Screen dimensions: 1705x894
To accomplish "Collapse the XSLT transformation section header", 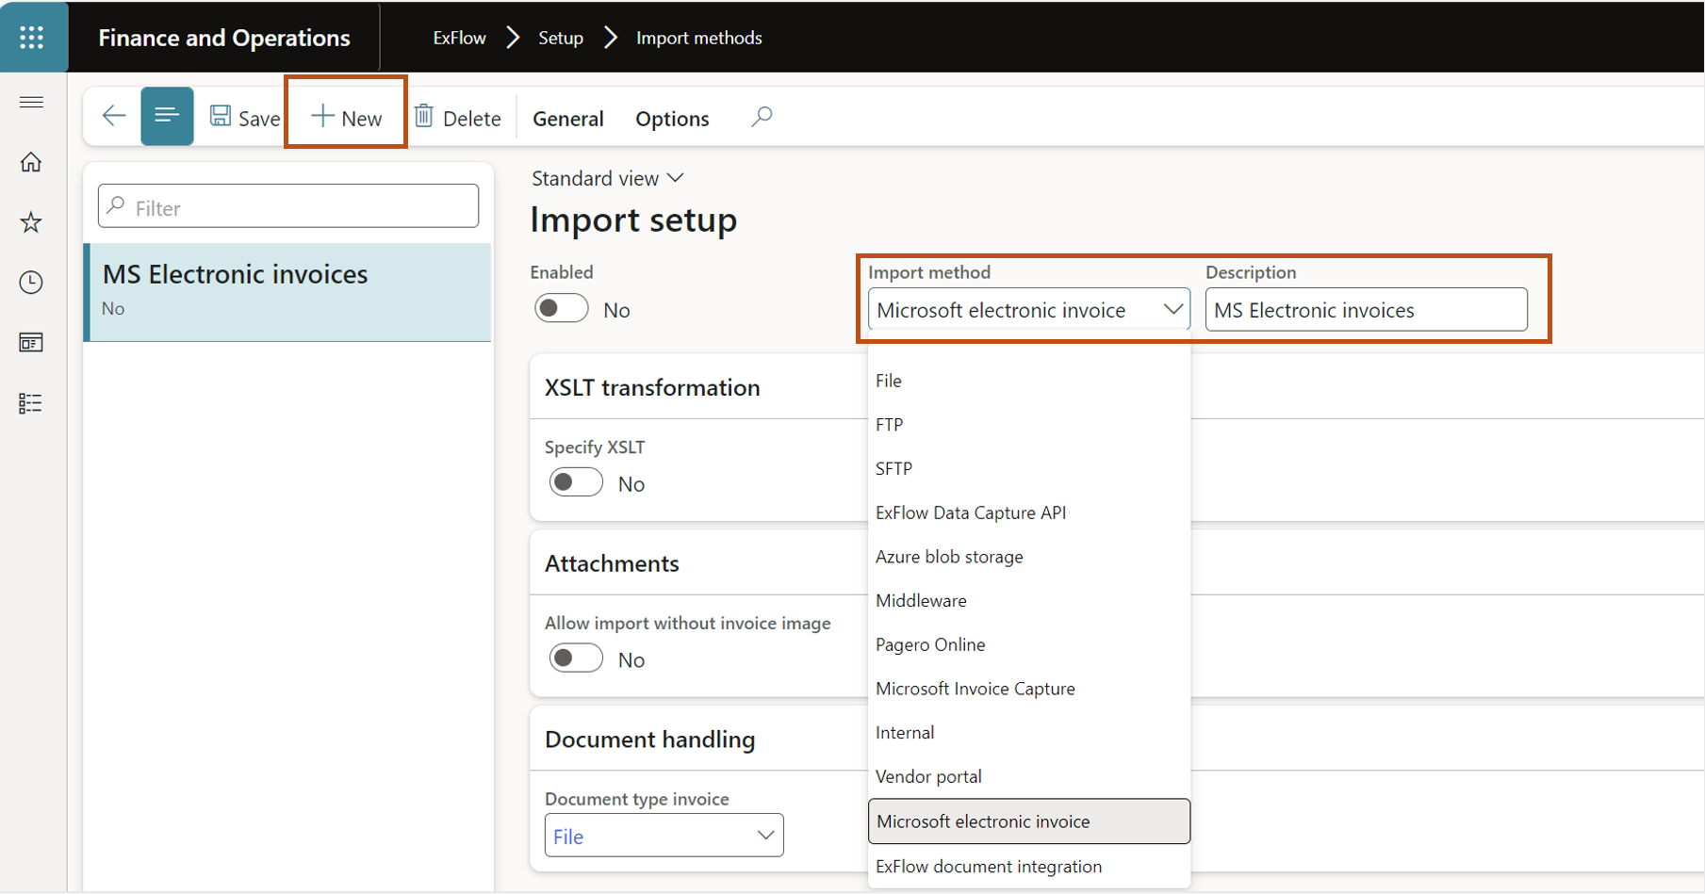I will click(x=652, y=387).
